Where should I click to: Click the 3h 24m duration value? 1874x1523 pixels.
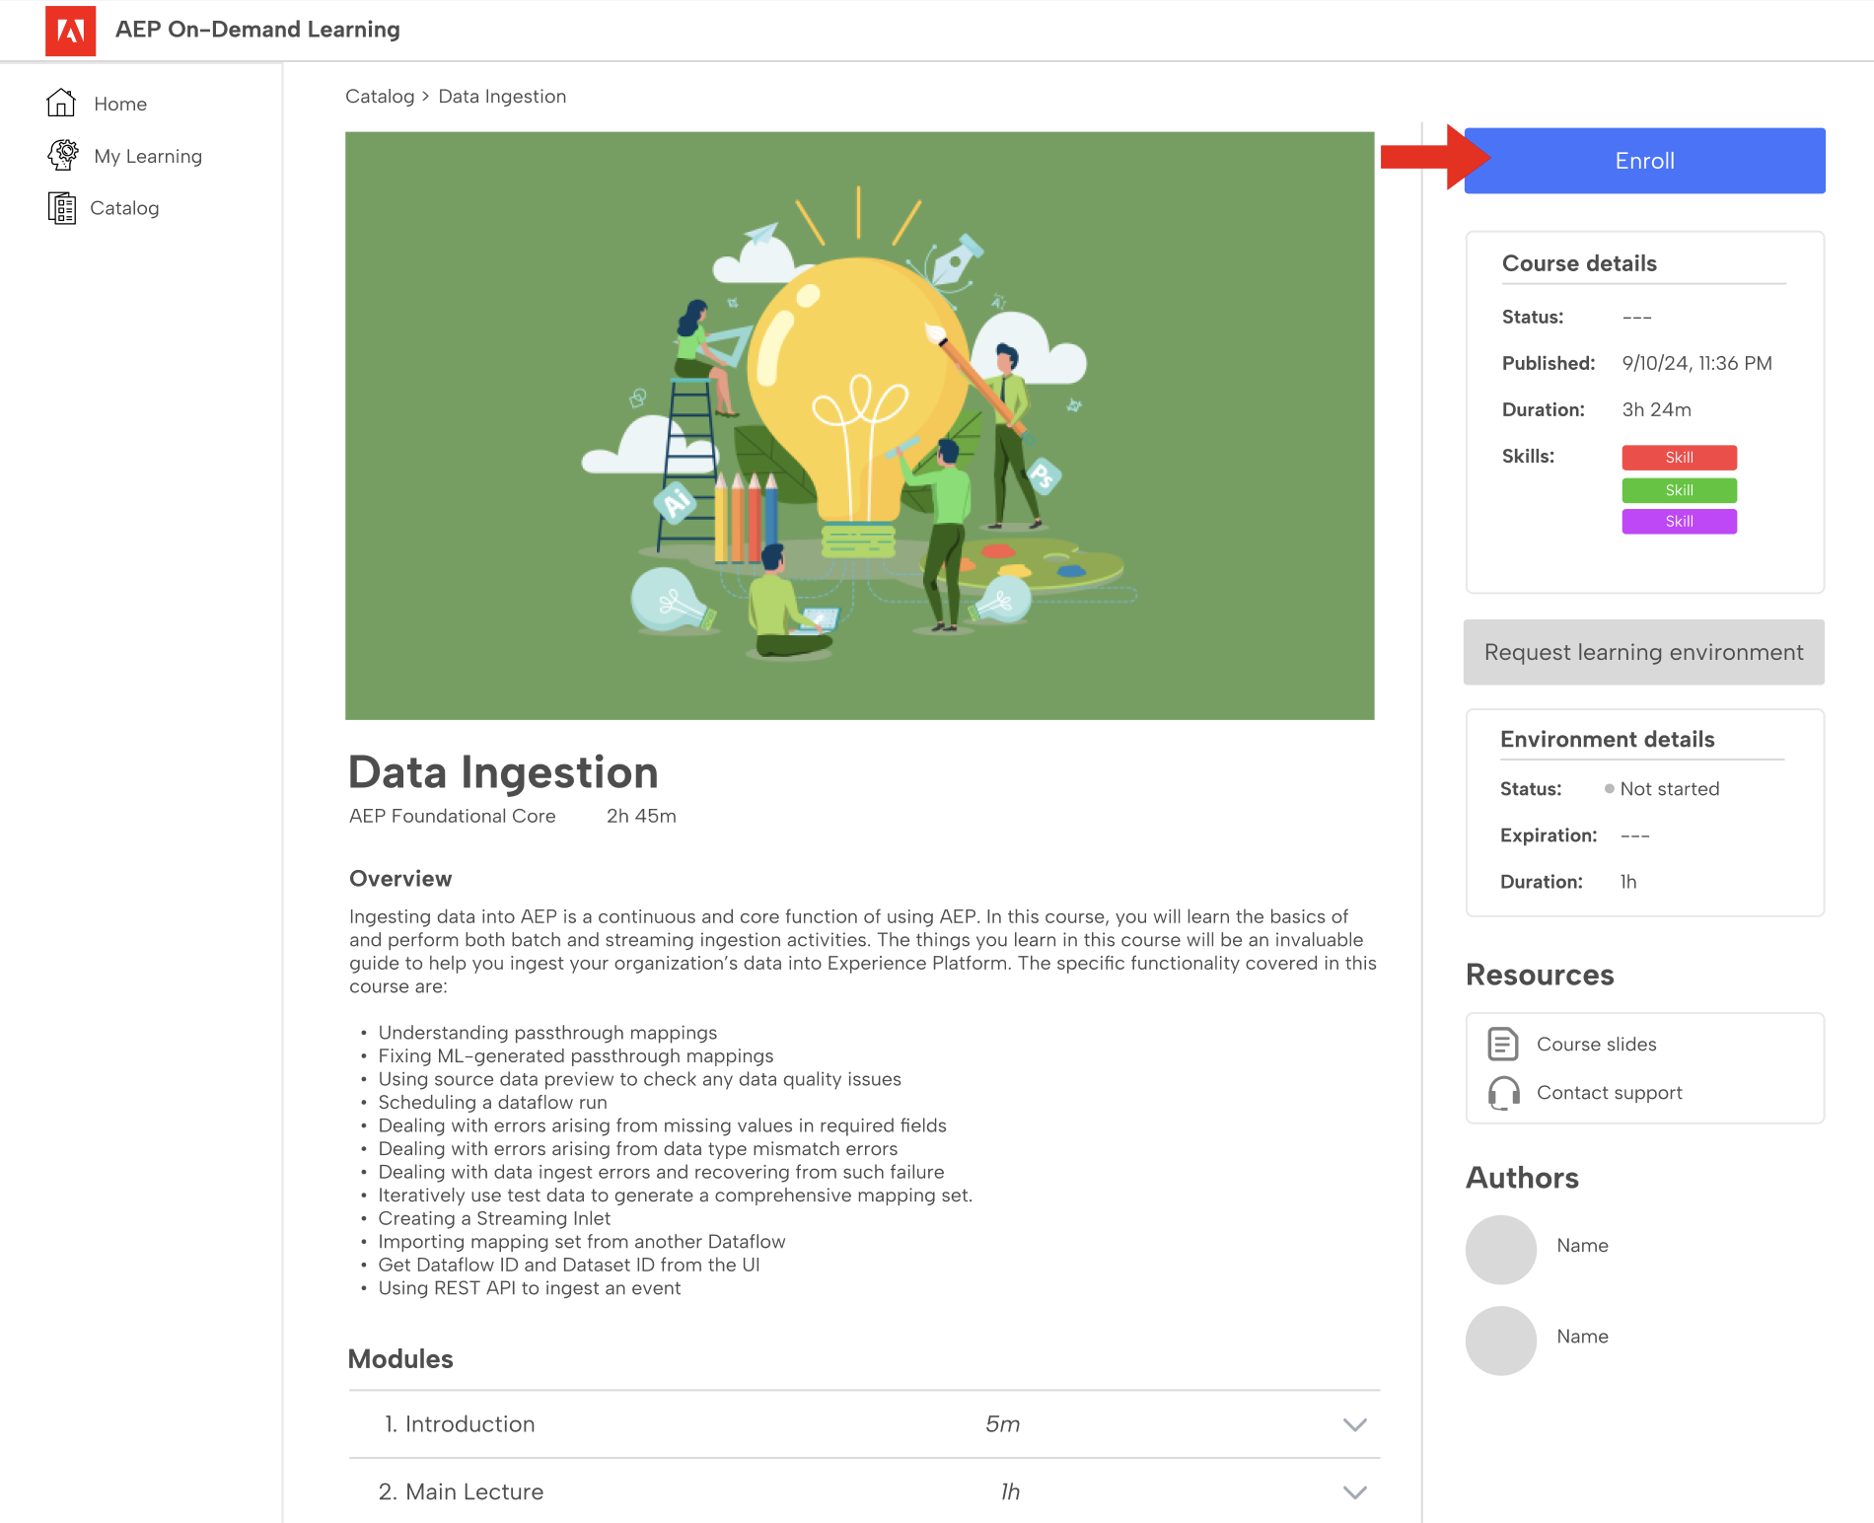click(1656, 409)
